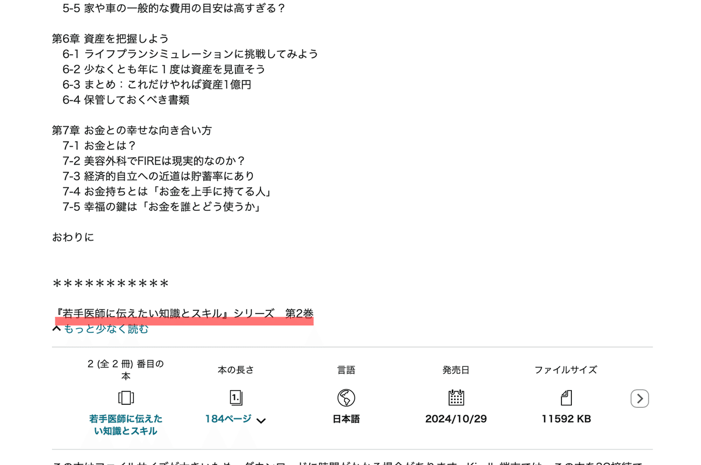Click the 日本語 language value
The width and height of the screenshot is (701, 465).
point(346,419)
